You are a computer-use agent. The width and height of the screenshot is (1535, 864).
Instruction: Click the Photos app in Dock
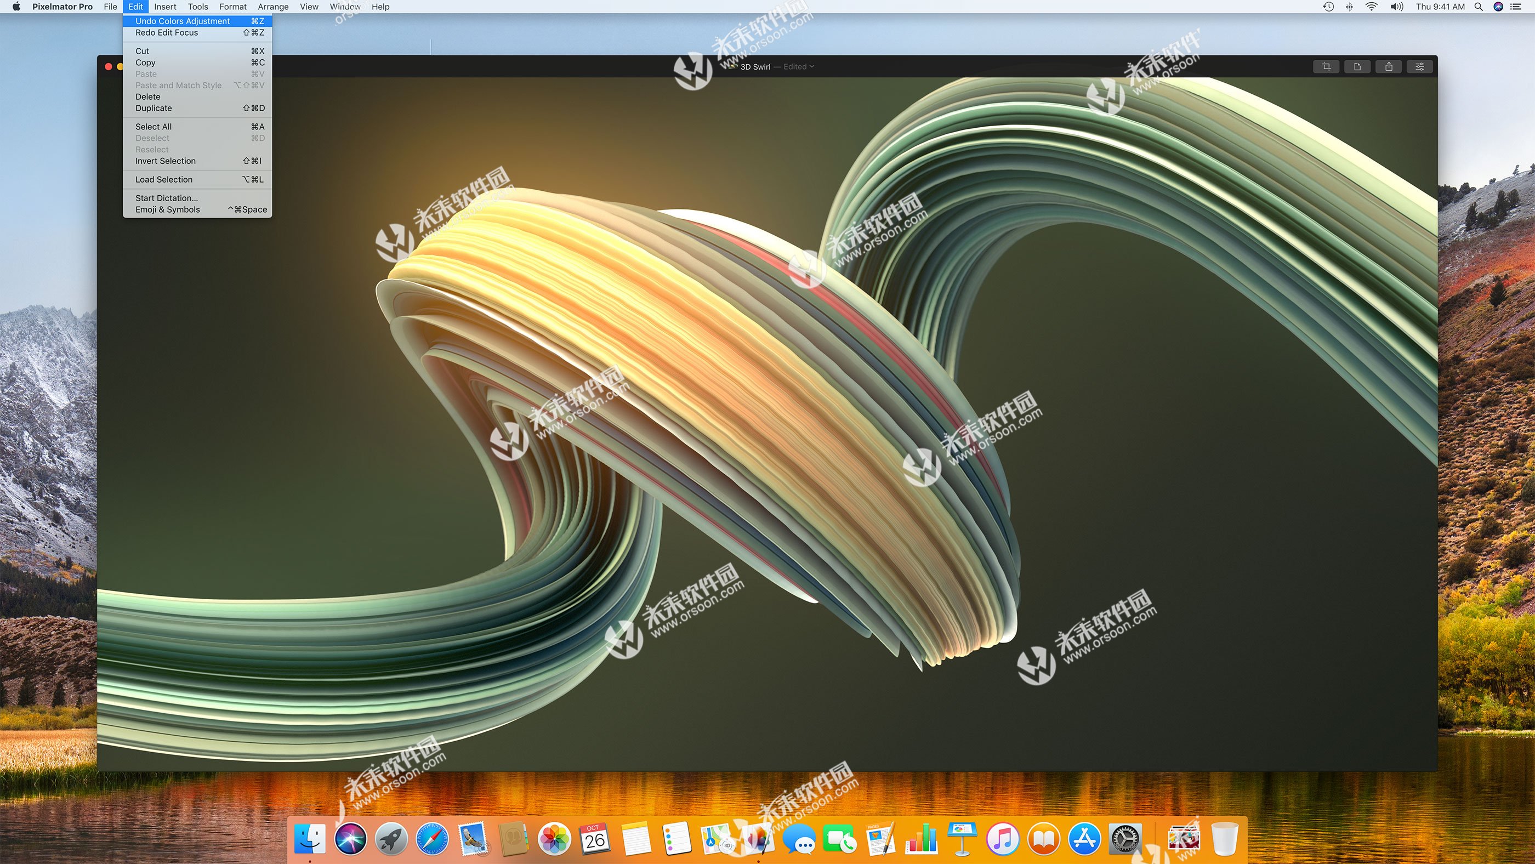[555, 840]
